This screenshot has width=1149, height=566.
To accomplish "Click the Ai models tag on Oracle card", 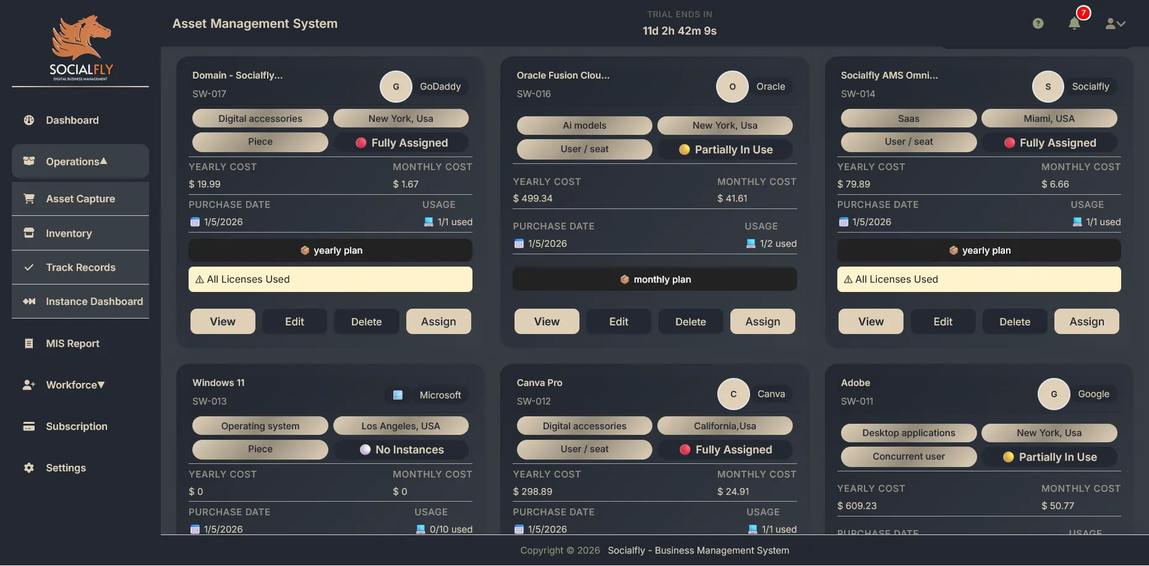I will 584,126.
